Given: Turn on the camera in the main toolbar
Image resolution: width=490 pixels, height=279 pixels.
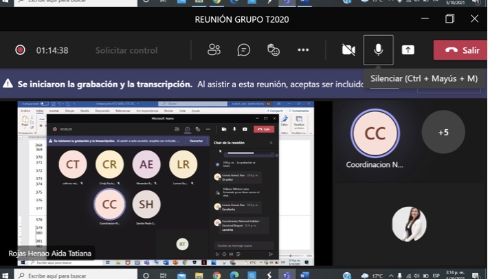Looking at the screenshot, I should coord(348,49).
